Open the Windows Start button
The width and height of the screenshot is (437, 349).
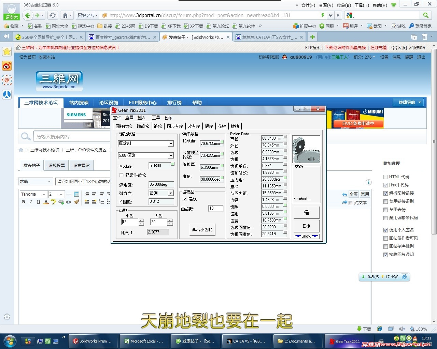10,341
